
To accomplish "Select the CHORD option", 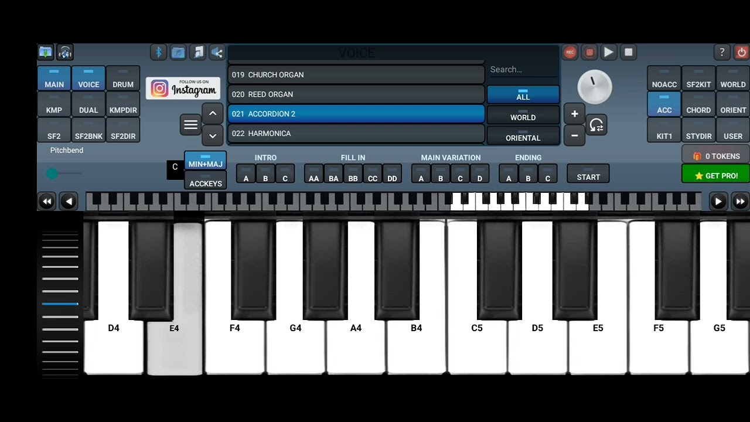I will coord(698,104).
